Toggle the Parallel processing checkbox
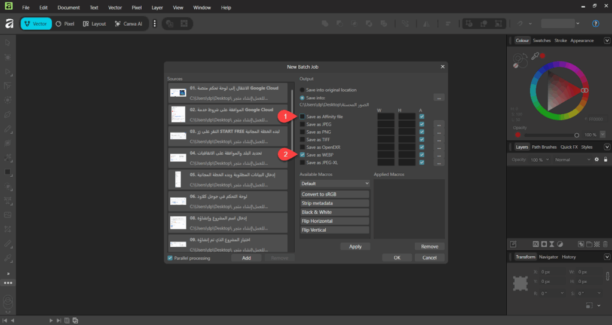This screenshot has width=612, height=325. 170,258
